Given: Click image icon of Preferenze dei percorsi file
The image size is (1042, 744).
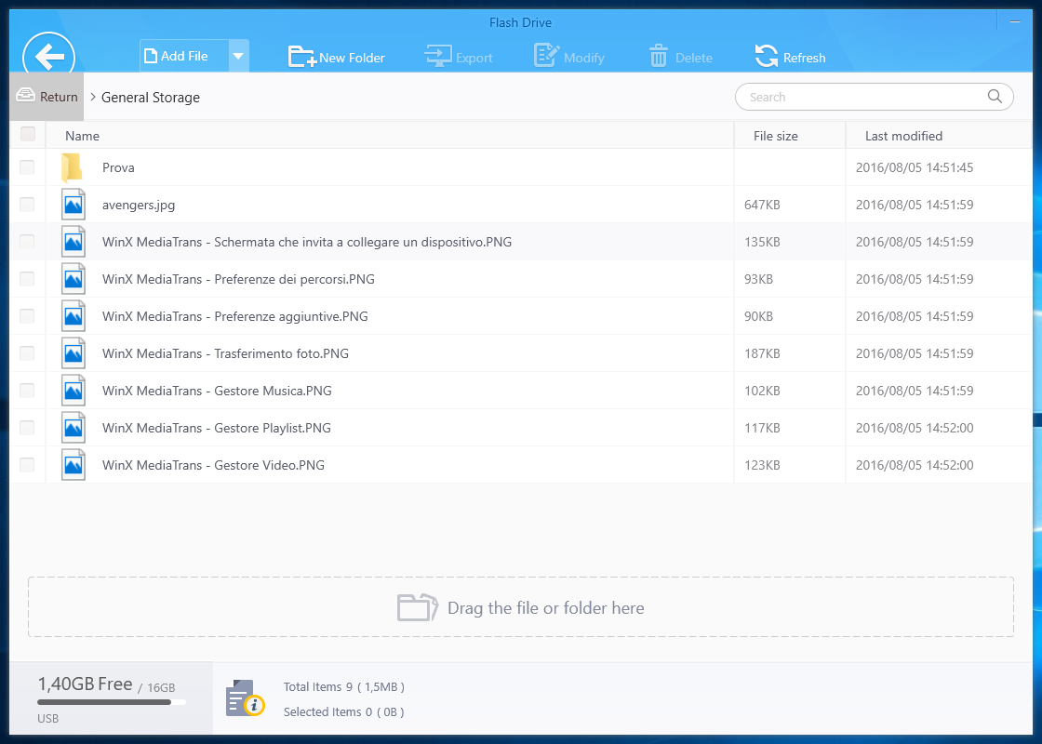Looking at the screenshot, I should [73, 279].
